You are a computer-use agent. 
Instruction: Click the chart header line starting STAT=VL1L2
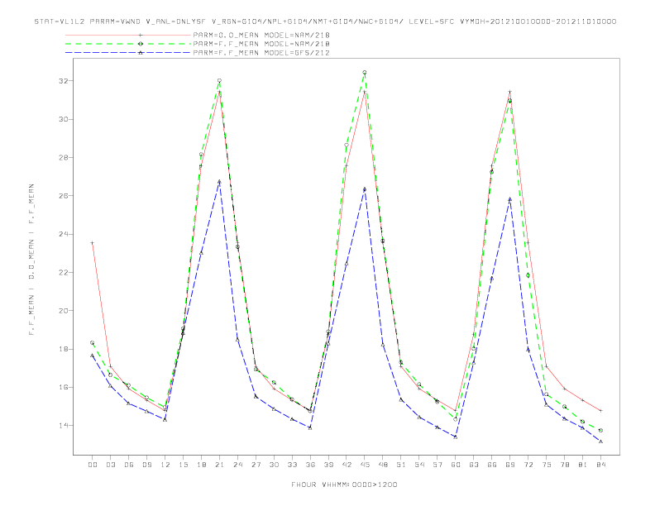point(325,21)
